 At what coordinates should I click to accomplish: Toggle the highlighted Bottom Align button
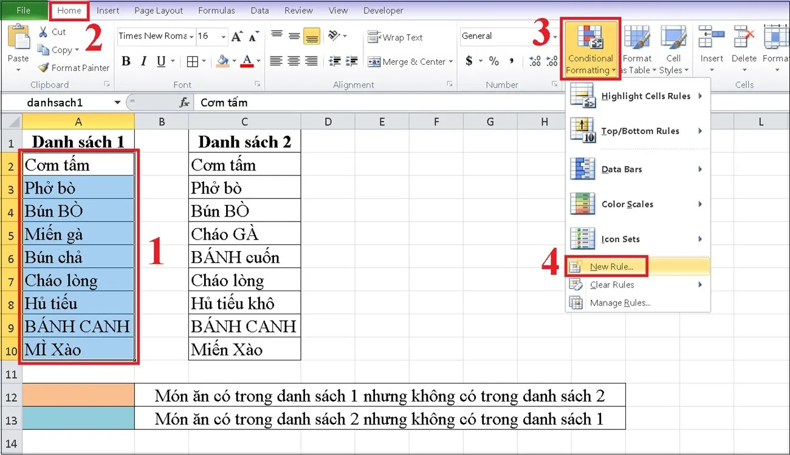312,36
